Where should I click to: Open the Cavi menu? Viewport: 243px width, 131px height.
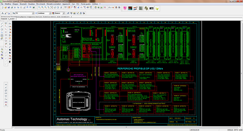coord(73,4)
